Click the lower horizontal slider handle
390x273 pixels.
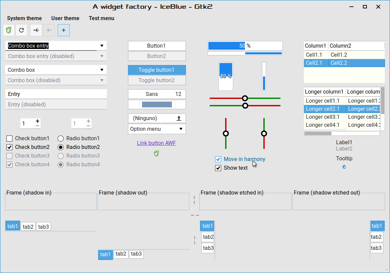[x=245, y=106]
